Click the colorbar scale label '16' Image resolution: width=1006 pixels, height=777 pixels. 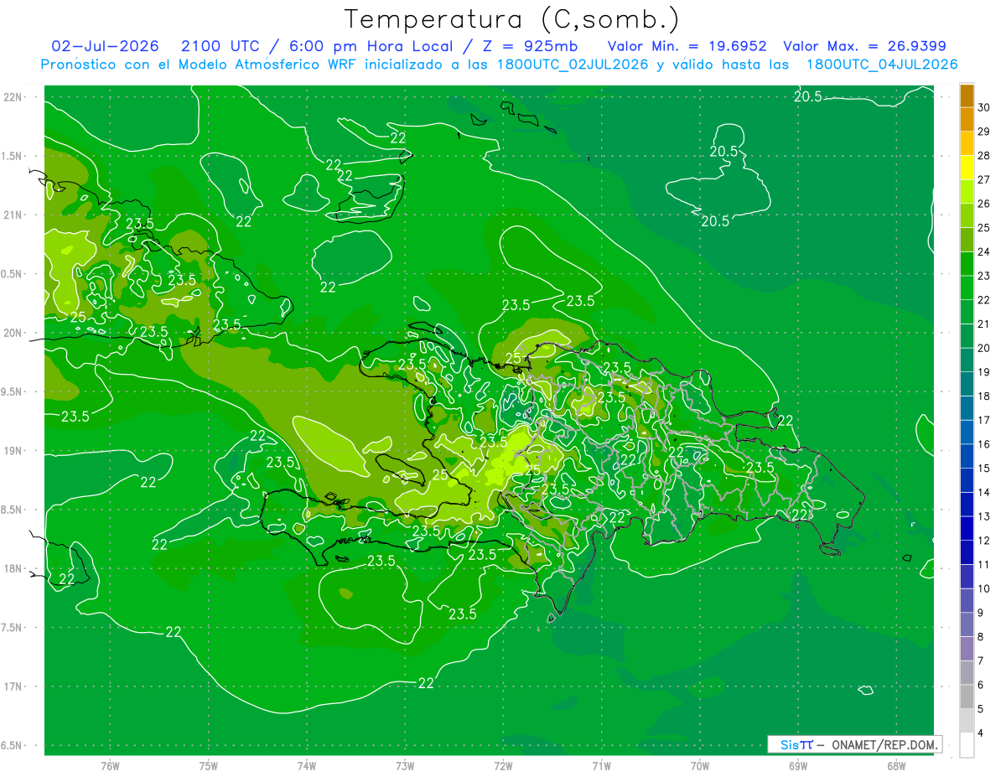coord(984,444)
